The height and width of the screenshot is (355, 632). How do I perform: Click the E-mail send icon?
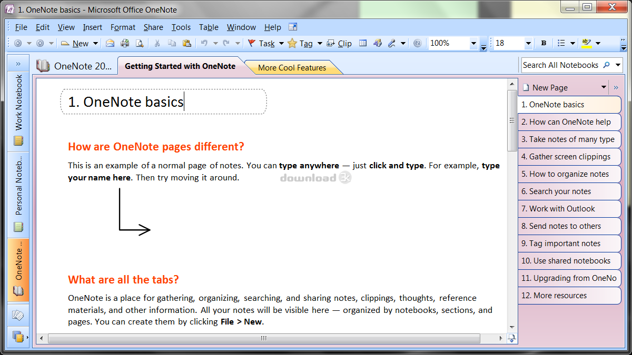click(x=110, y=43)
